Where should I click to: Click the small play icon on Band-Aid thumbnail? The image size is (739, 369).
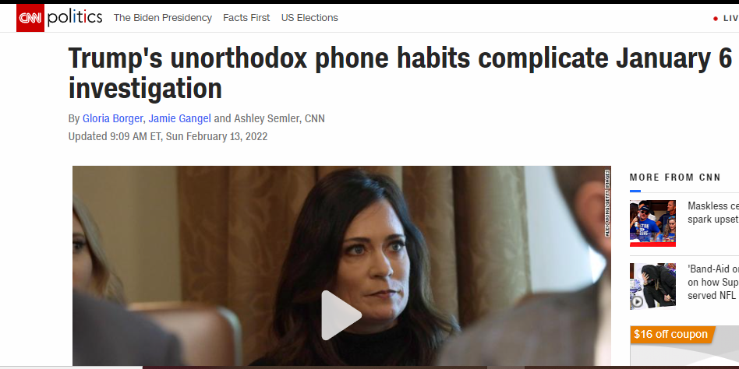(x=637, y=302)
